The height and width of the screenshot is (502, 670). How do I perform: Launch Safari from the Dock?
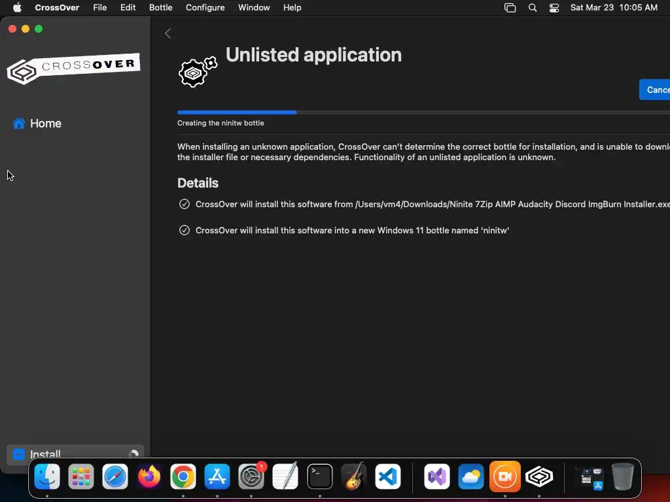115,477
